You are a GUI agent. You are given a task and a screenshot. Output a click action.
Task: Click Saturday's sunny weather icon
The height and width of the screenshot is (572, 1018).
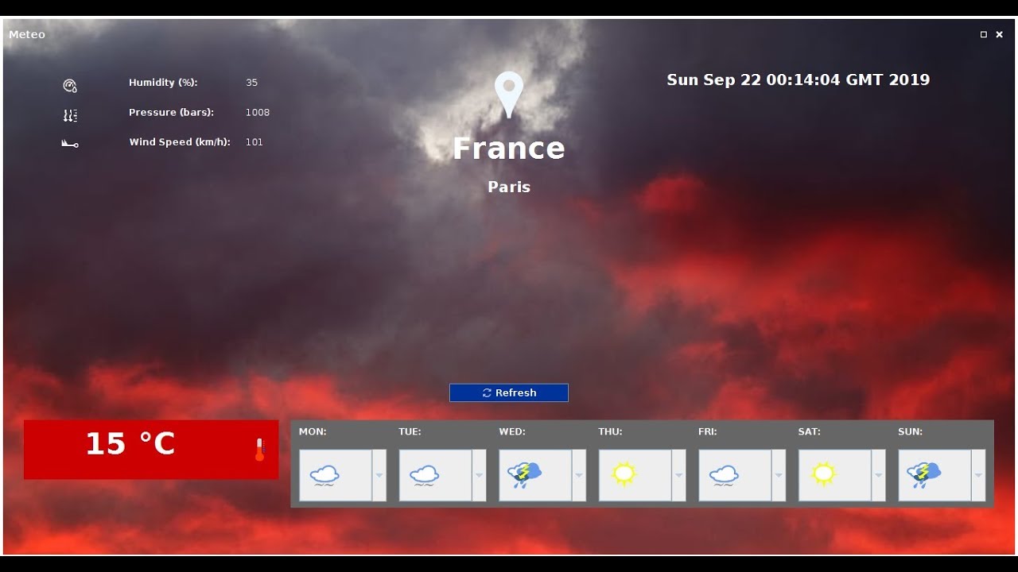point(824,474)
